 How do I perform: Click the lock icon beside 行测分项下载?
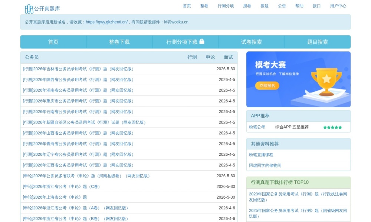(x=201, y=41)
